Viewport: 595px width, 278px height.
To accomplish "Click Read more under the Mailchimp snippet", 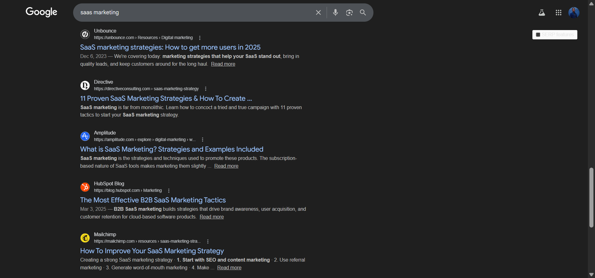I will pyautogui.click(x=229, y=268).
